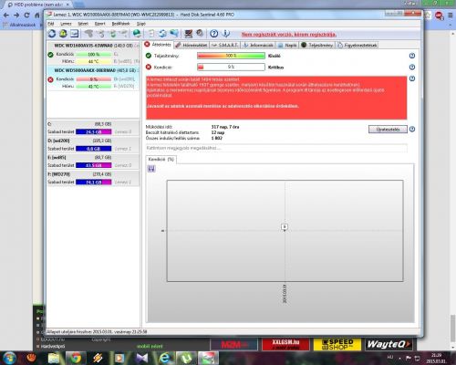Click Chrome's reload page icon

(26, 15)
